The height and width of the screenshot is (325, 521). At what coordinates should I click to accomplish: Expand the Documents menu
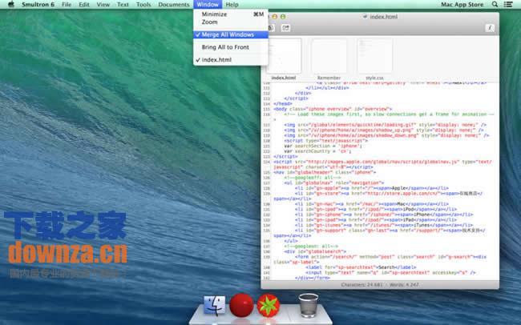coord(174,5)
